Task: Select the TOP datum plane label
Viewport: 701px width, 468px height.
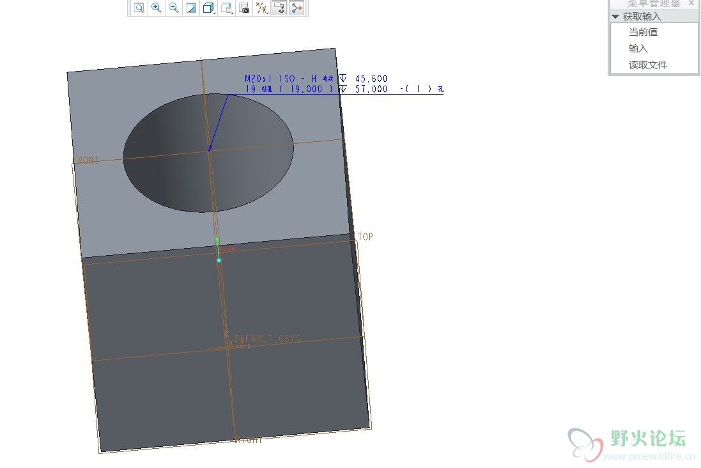Action: point(366,236)
